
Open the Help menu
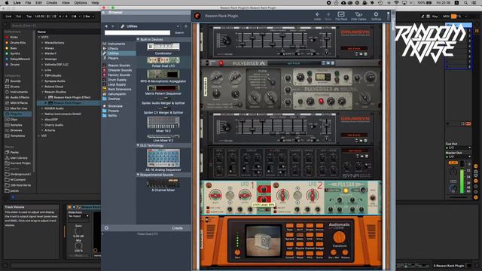(x=96, y=3)
